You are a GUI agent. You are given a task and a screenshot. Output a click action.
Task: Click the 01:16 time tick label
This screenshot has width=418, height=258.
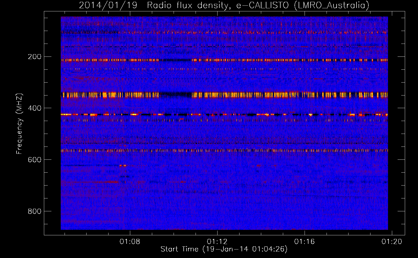(305, 242)
